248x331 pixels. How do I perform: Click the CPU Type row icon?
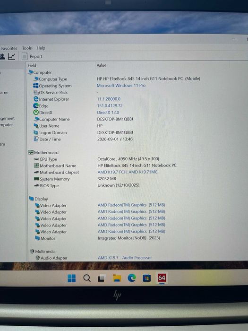[36, 159]
